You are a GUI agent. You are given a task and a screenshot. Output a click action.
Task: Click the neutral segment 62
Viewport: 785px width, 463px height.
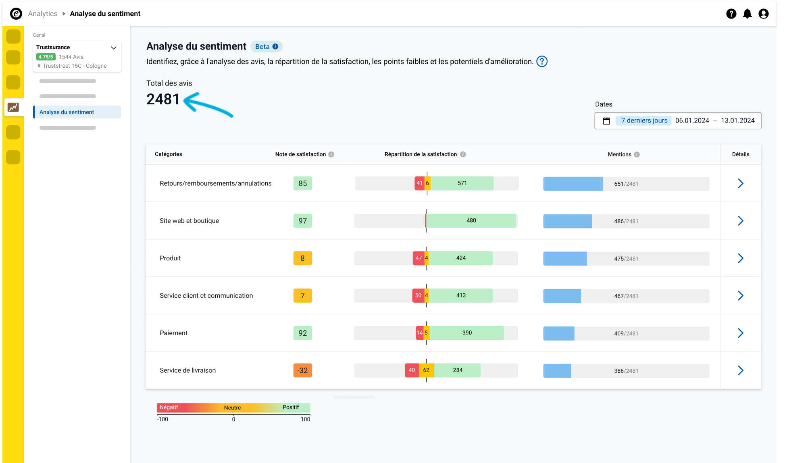tap(426, 370)
